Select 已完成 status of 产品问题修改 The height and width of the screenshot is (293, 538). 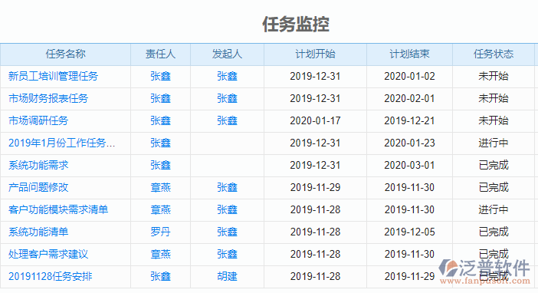pyautogui.click(x=494, y=188)
